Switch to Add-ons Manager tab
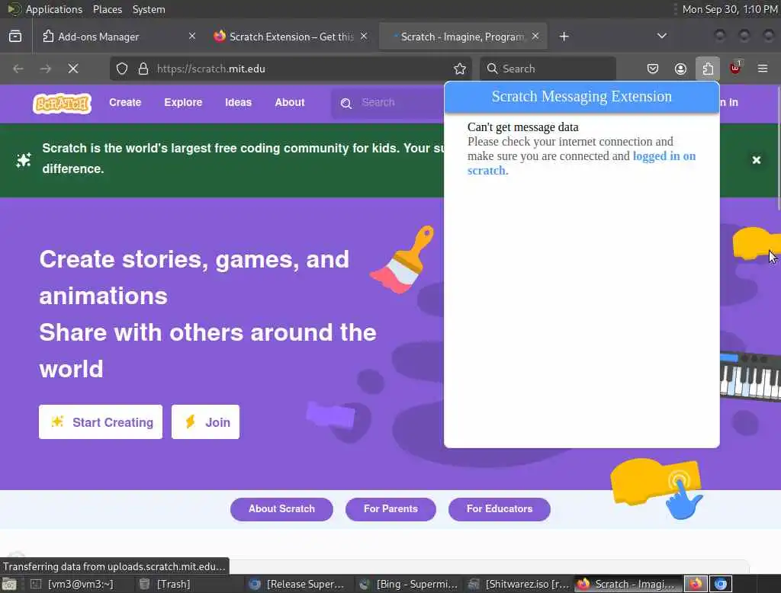 point(119,37)
